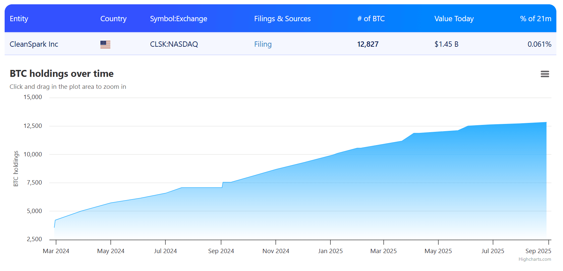This screenshot has width=563, height=271.
Task: Click the Symbol:Exchange column header
Action: coord(178,19)
